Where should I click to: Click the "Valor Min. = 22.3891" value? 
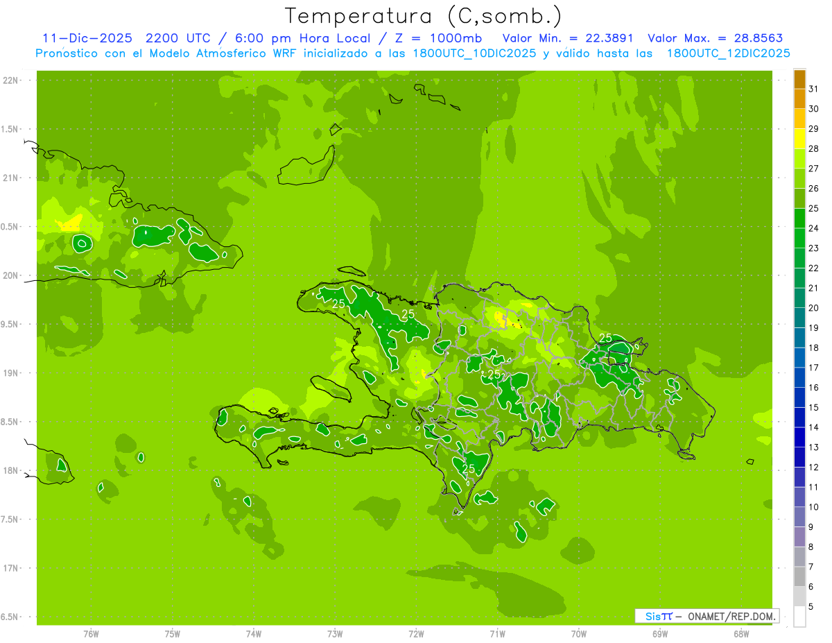click(x=568, y=39)
